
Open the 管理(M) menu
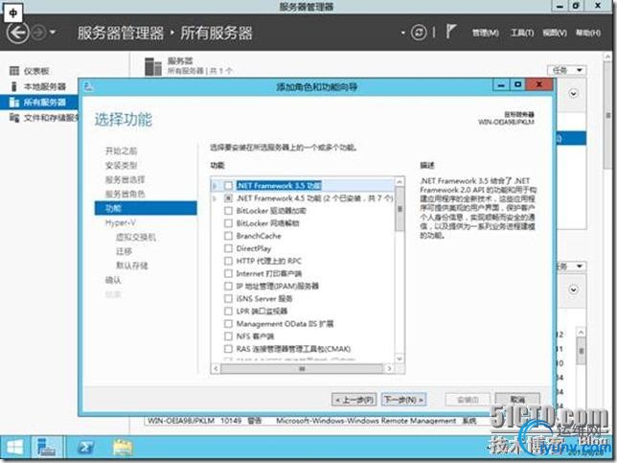coord(485,33)
